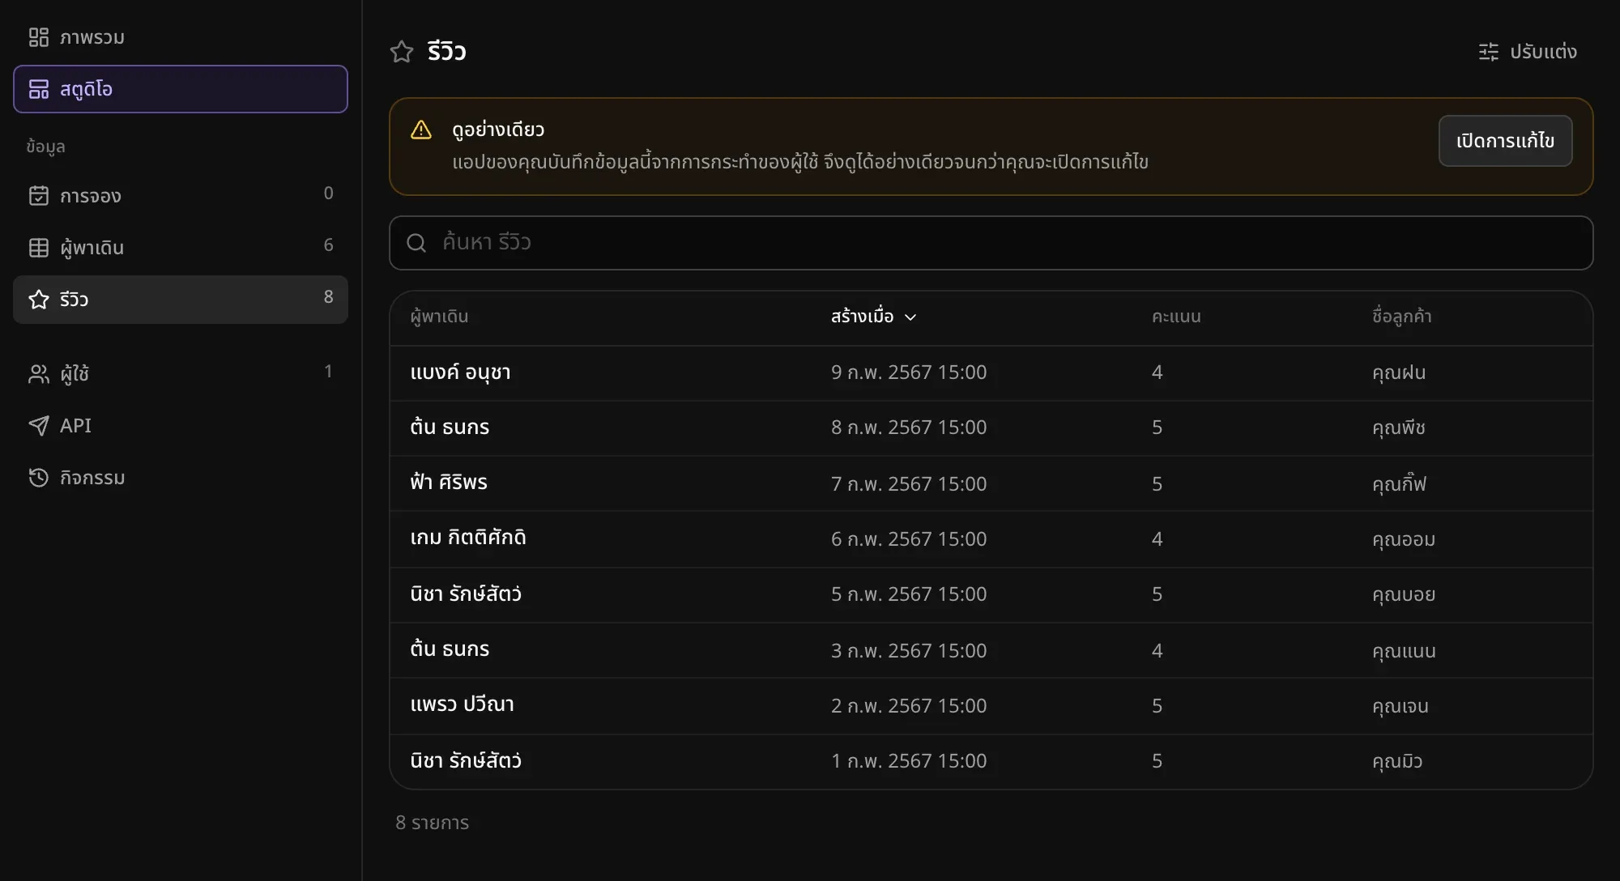1620x881 pixels.
Task: Click the ผู้ใช้ count badge 1
Action: pos(328,372)
